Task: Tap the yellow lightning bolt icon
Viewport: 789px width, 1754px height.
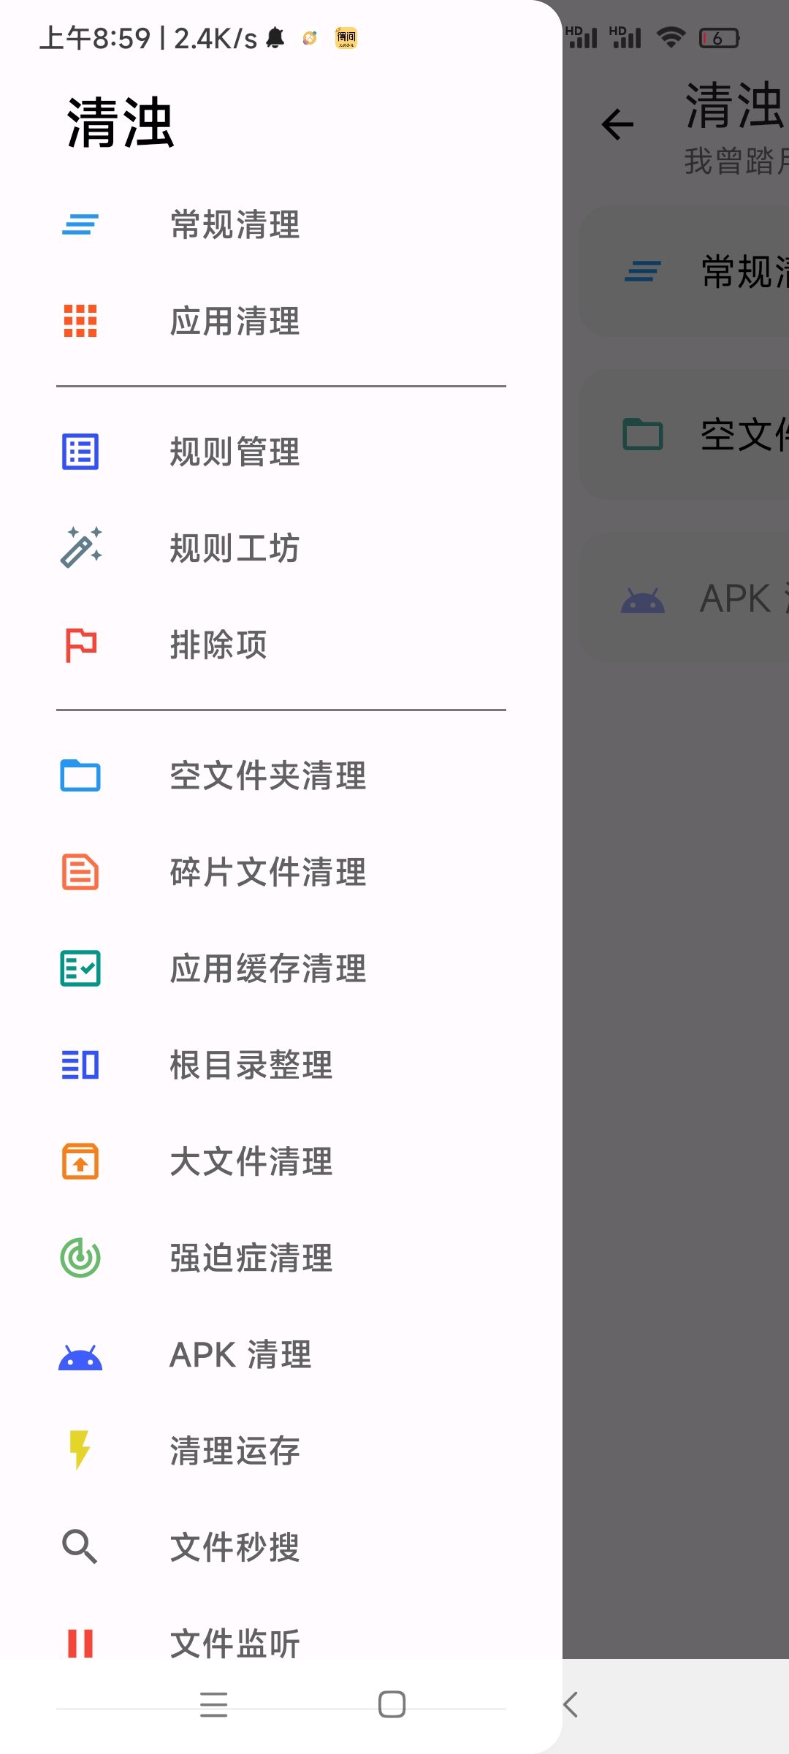Action: (80, 1450)
